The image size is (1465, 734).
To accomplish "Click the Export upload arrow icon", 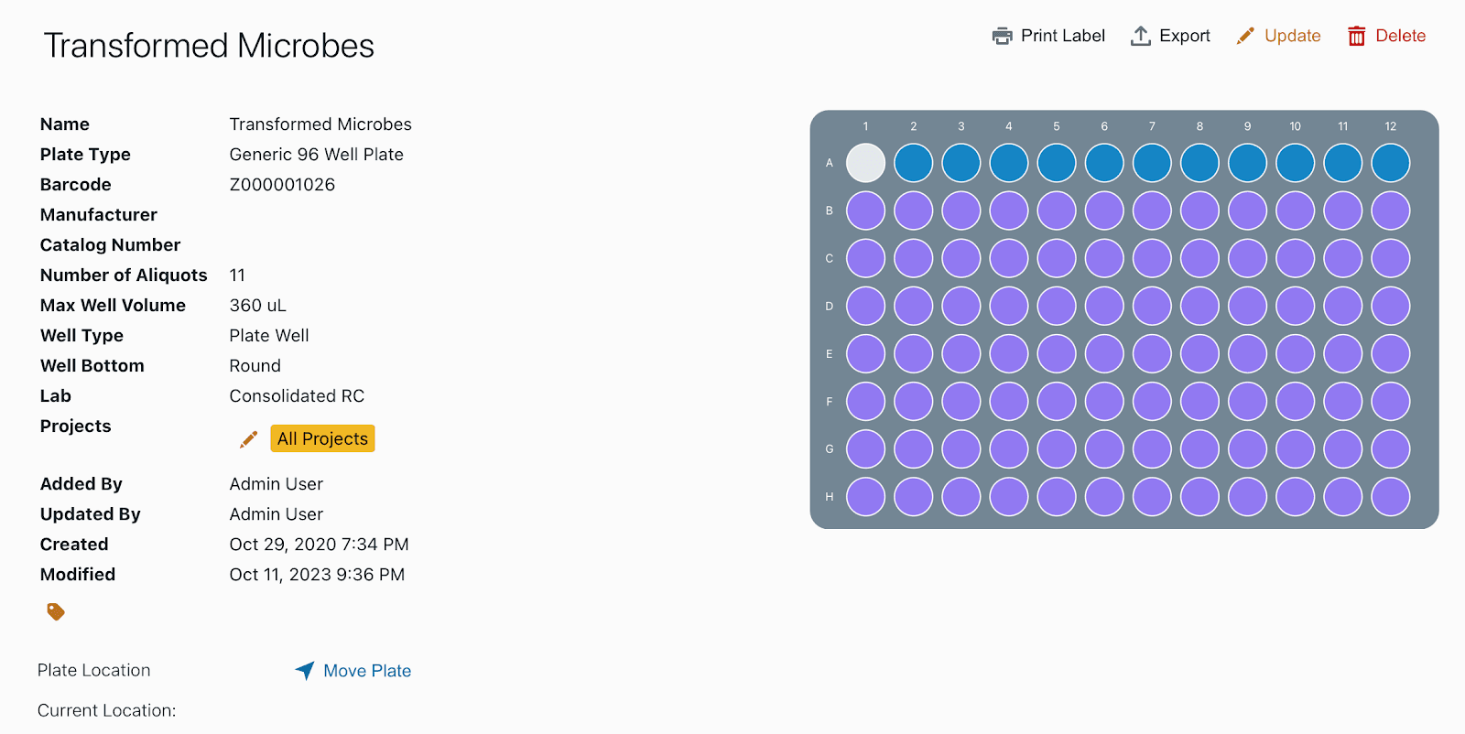I will pyautogui.click(x=1141, y=36).
